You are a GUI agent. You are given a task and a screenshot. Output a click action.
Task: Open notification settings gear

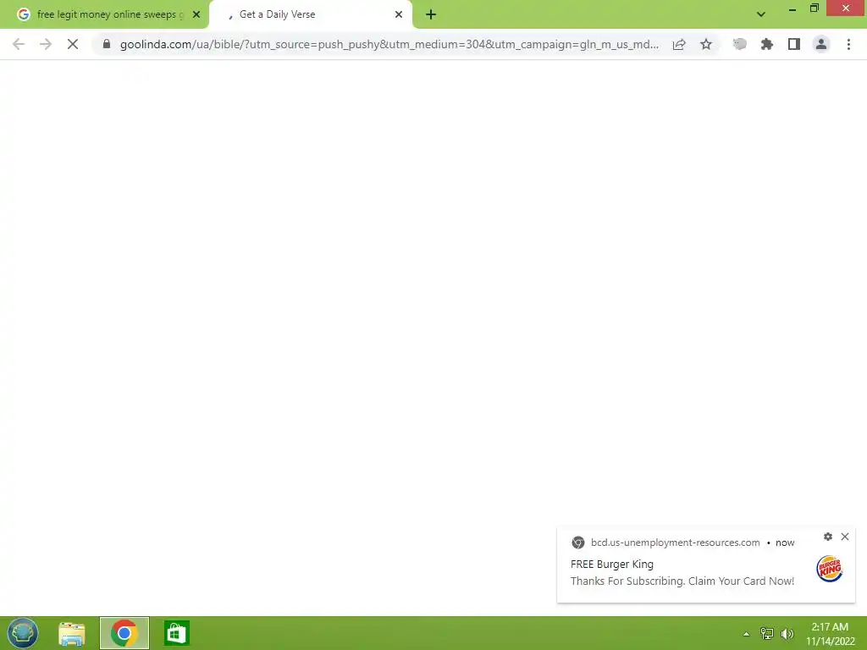point(828,536)
